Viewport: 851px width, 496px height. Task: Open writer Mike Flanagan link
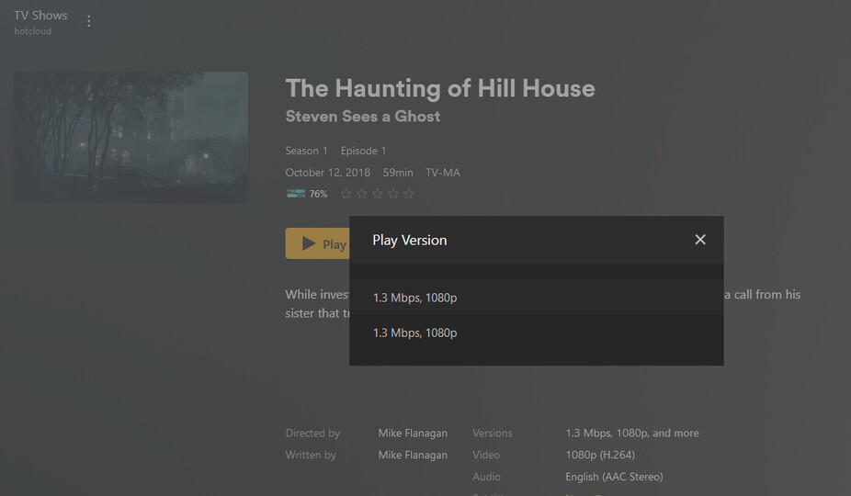tap(413, 455)
